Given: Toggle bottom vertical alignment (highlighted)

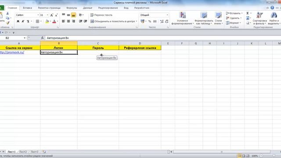Looking at the screenshot, I should pyautogui.click(x=73, y=15).
